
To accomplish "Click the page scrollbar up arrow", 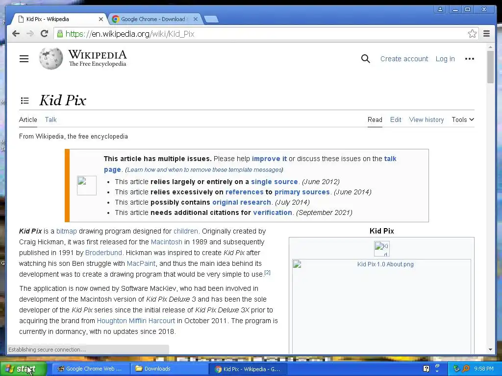I will click(490, 47).
